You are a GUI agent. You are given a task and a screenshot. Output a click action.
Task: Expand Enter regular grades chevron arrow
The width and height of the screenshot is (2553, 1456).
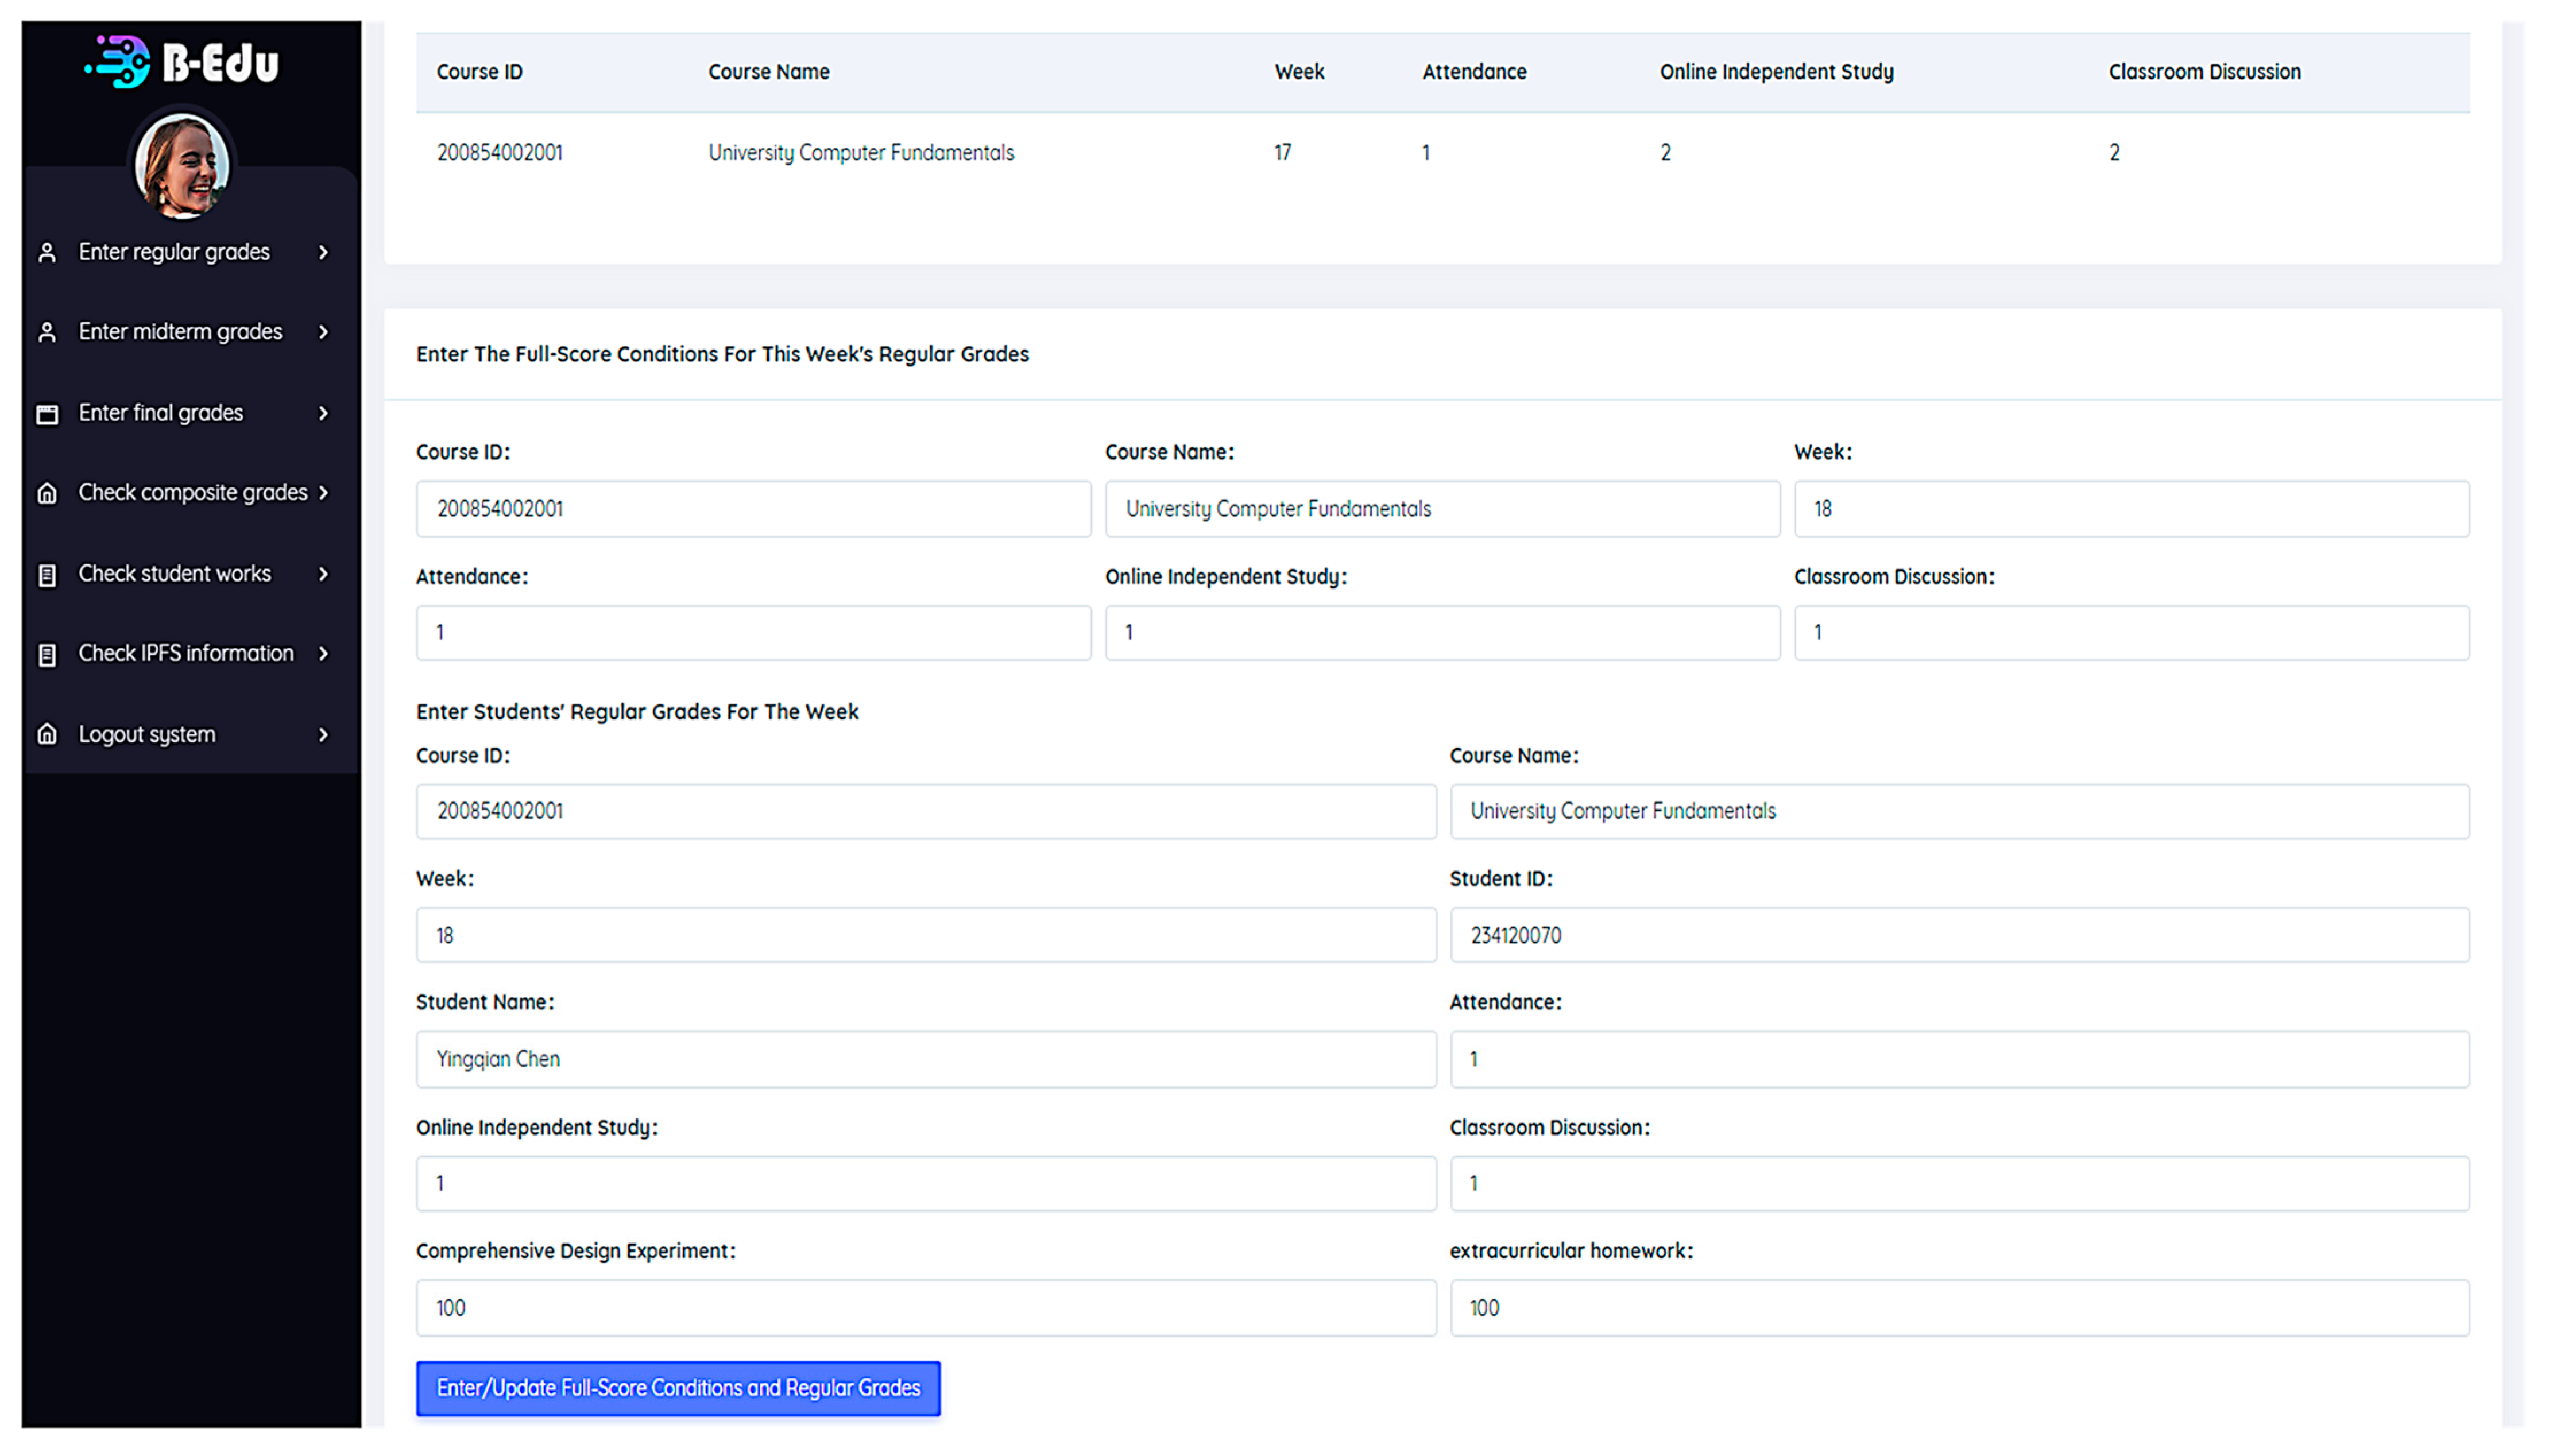(x=323, y=252)
